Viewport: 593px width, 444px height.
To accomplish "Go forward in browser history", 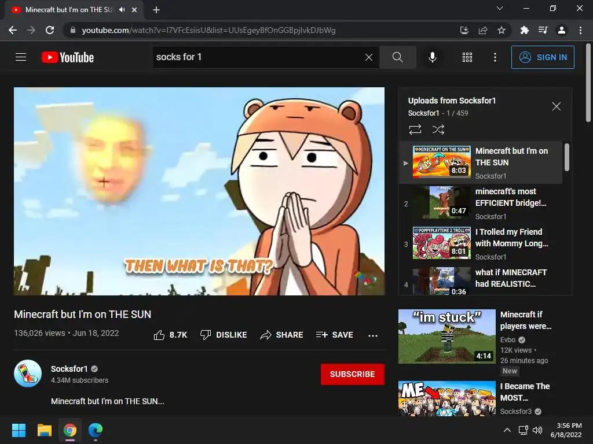I will [x=31, y=30].
